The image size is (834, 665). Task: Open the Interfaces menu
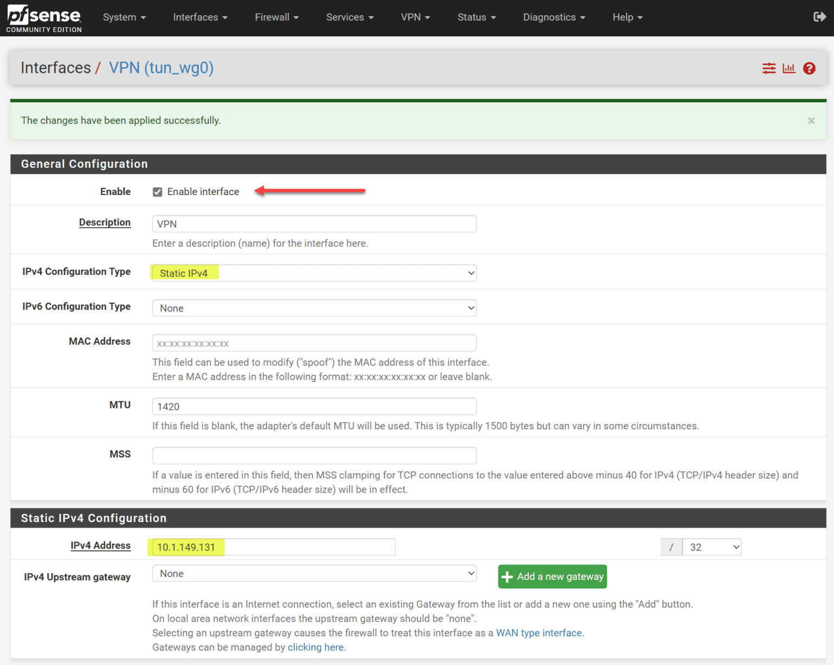point(200,17)
